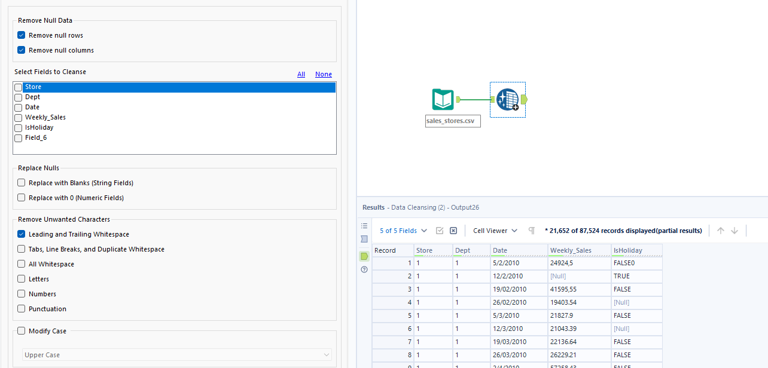The image size is (768, 368).
Task: Enable Punctuation removal
Action: click(21, 309)
